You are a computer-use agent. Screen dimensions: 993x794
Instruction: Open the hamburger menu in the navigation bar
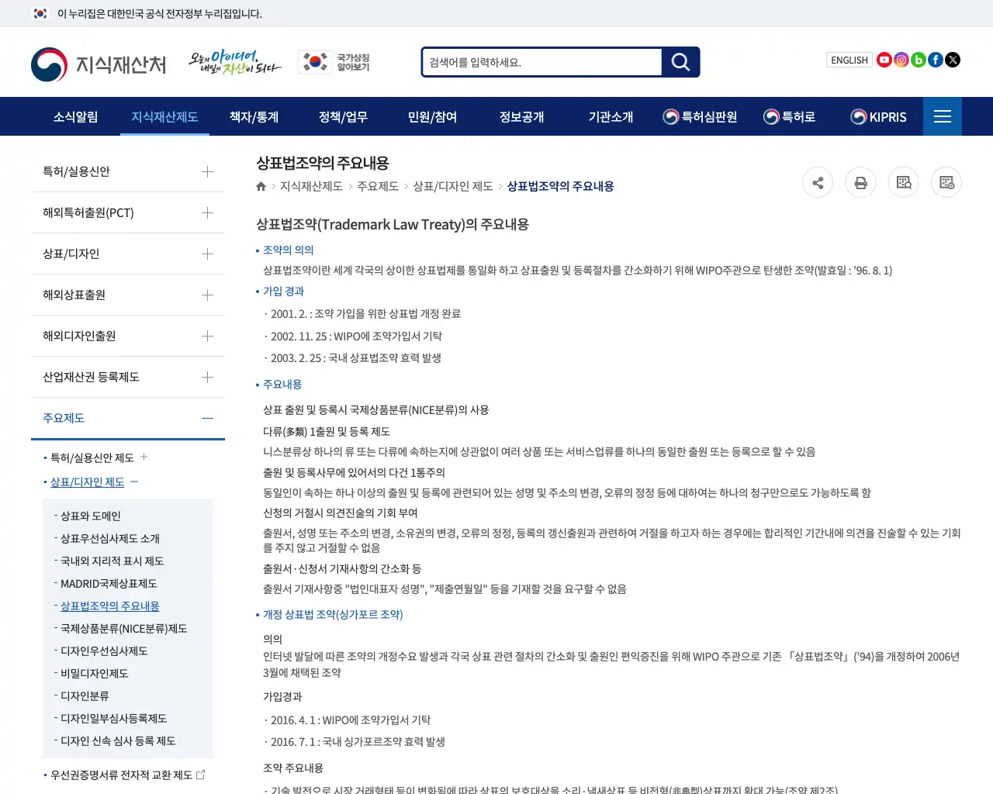pyautogui.click(x=942, y=116)
